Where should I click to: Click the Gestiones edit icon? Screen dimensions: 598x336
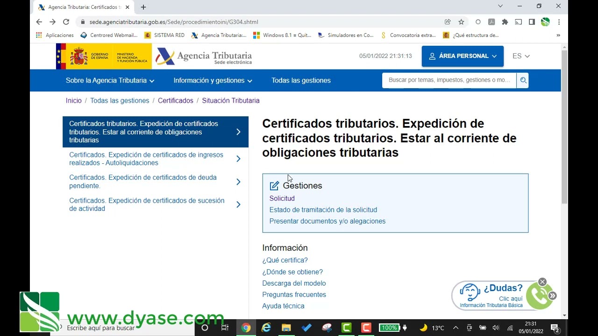(x=274, y=185)
